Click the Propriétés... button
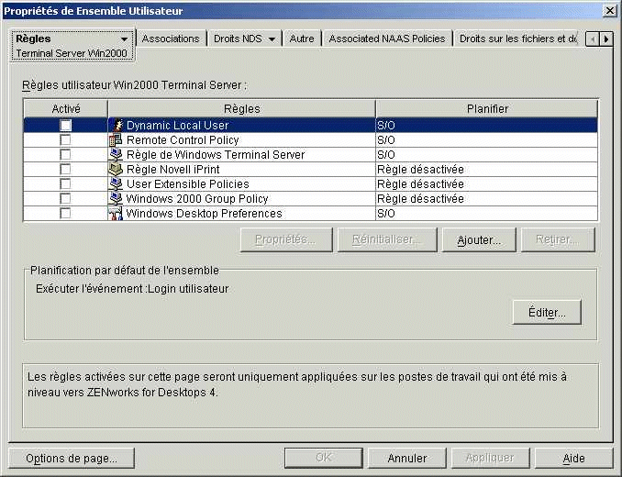 (x=286, y=239)
